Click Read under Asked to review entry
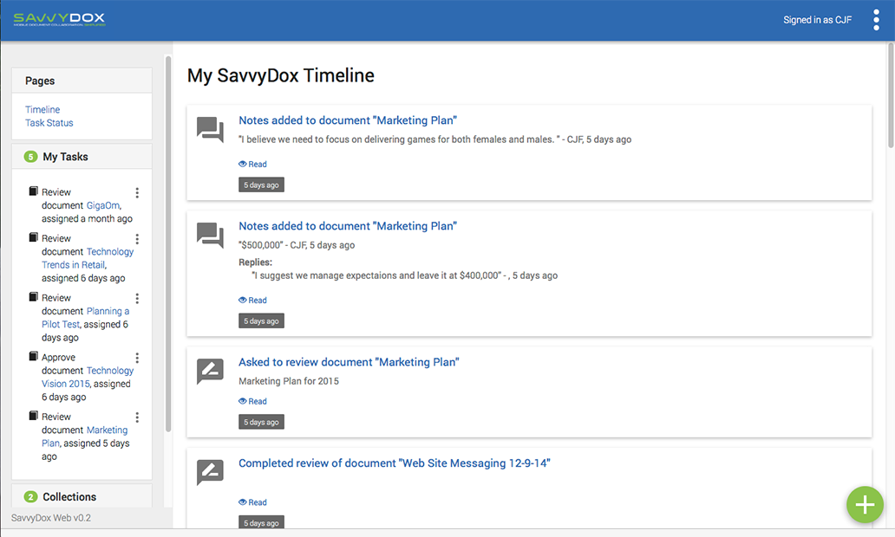 (x=252, y=402)
